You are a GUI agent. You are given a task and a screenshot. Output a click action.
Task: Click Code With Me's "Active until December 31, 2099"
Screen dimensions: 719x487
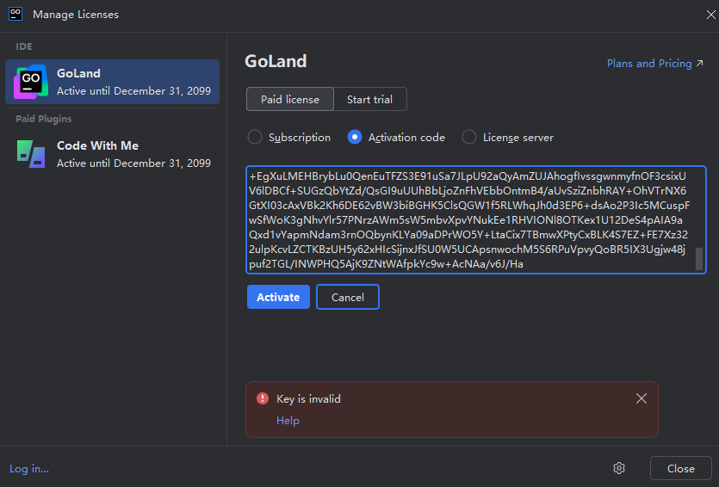point(133,163)
